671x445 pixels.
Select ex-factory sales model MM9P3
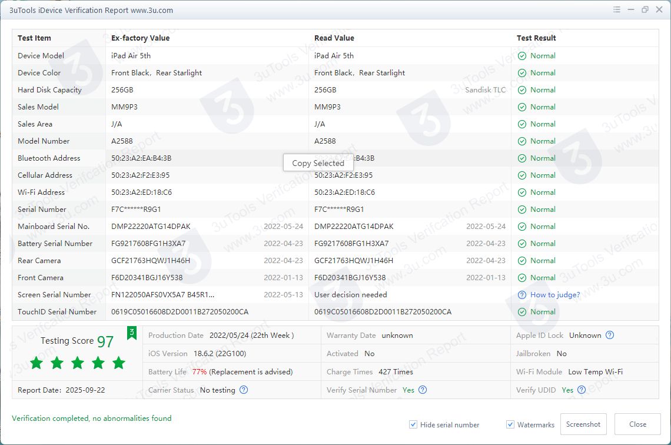coord(124,107)
